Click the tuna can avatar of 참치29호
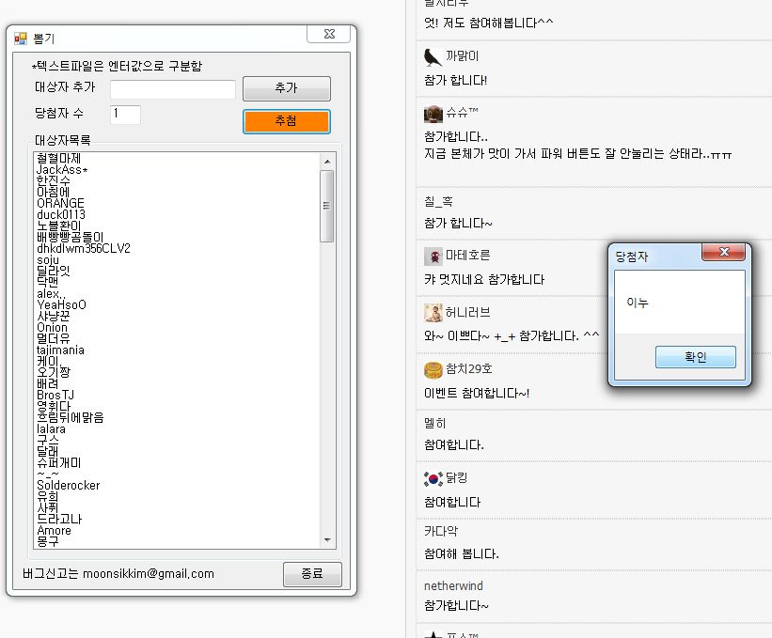 433,370
